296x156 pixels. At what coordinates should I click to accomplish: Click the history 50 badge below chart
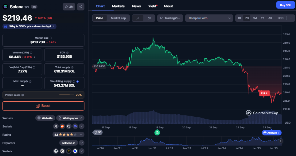[98, 132]
